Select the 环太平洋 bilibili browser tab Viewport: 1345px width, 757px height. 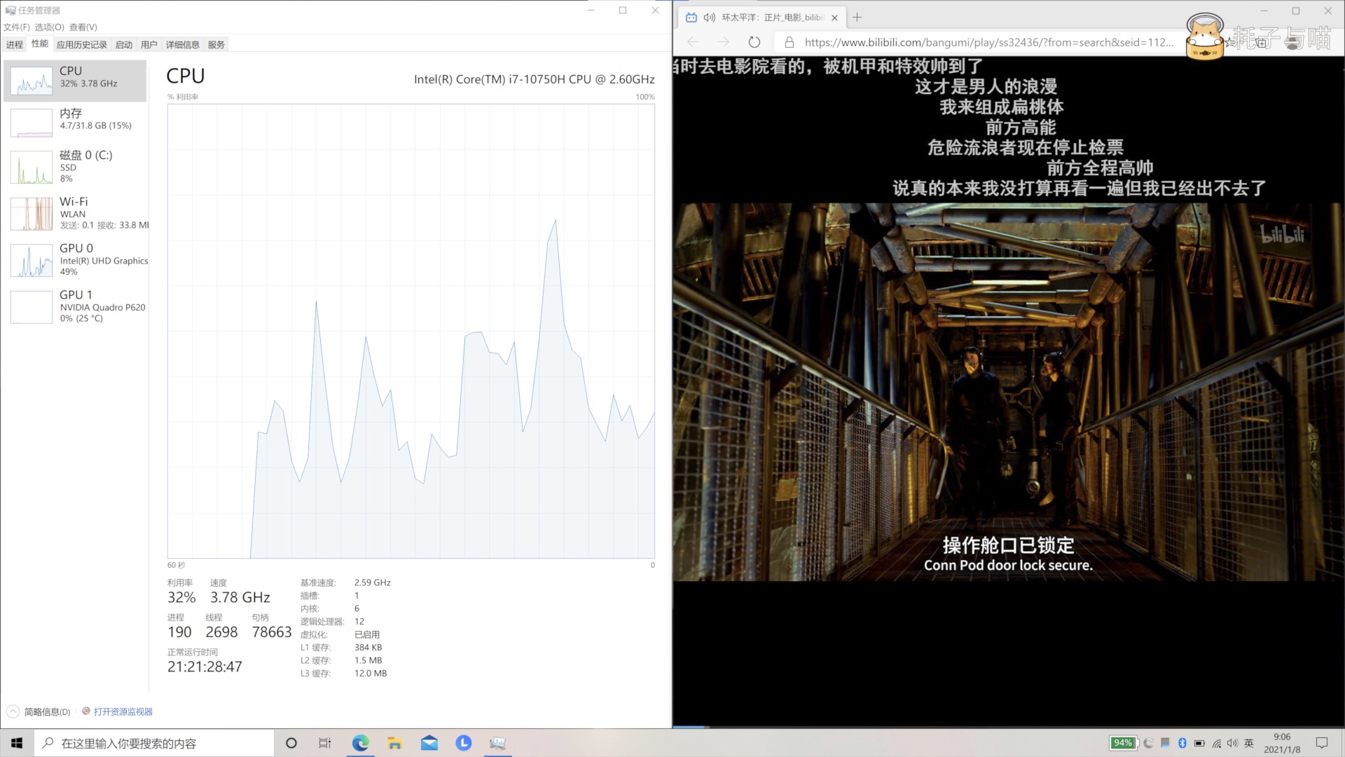[761, 18]
